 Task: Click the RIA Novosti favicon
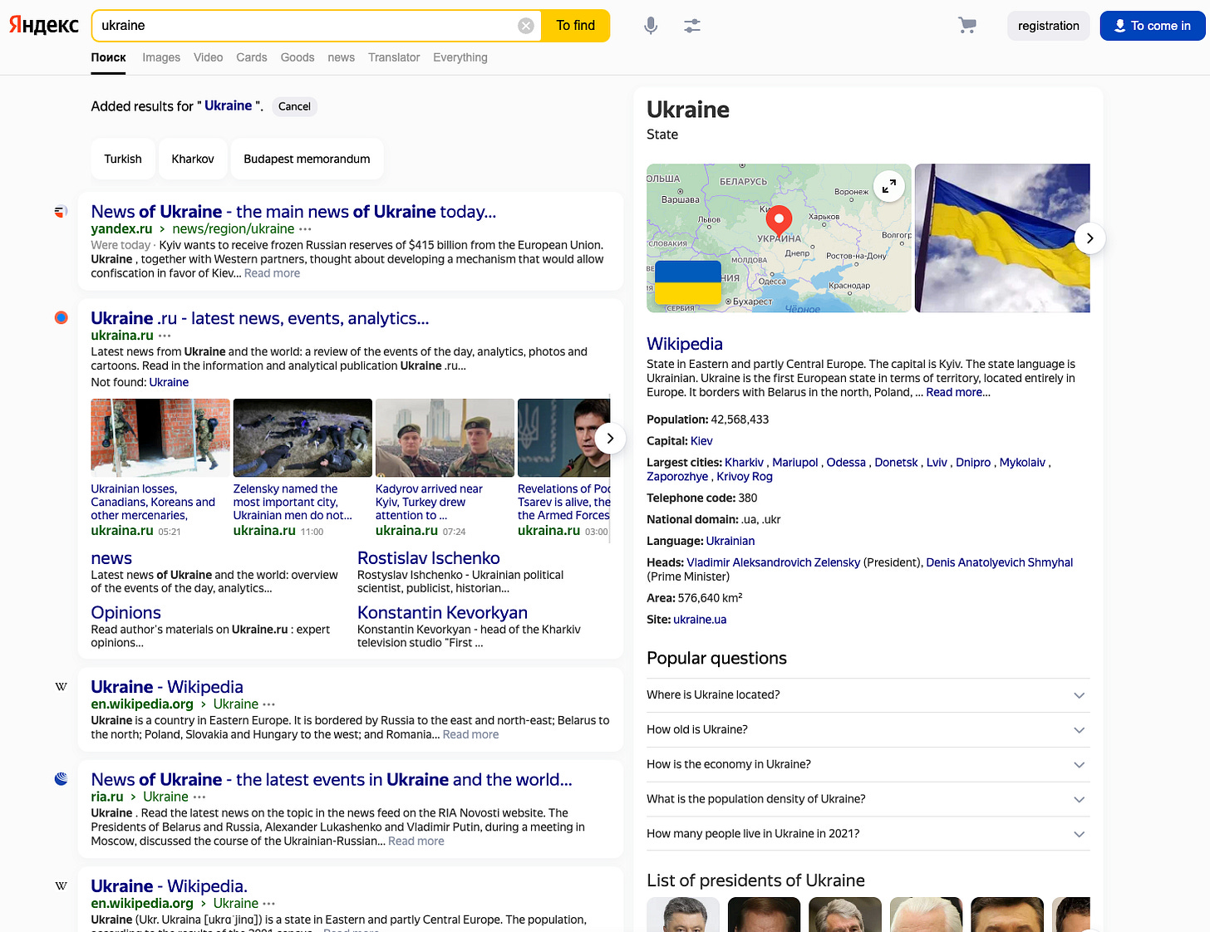coord(61,779)
